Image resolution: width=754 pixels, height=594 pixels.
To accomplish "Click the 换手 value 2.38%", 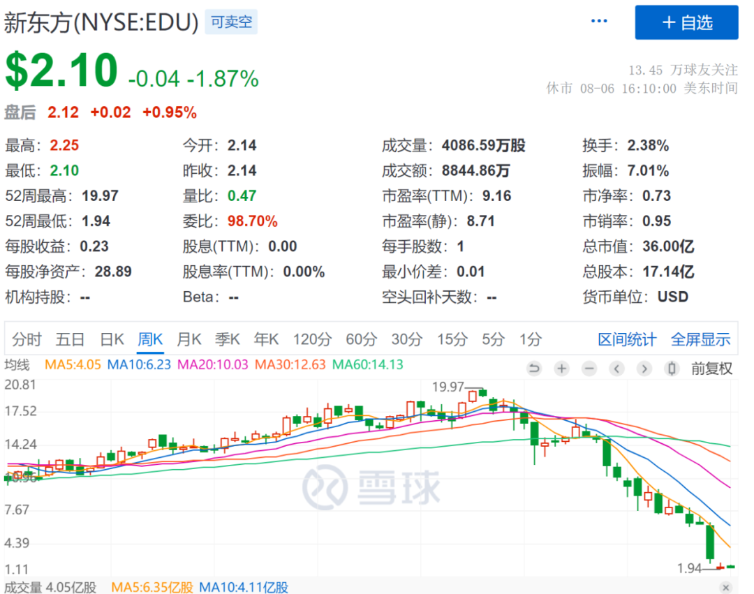I will (x=648, y=145).
